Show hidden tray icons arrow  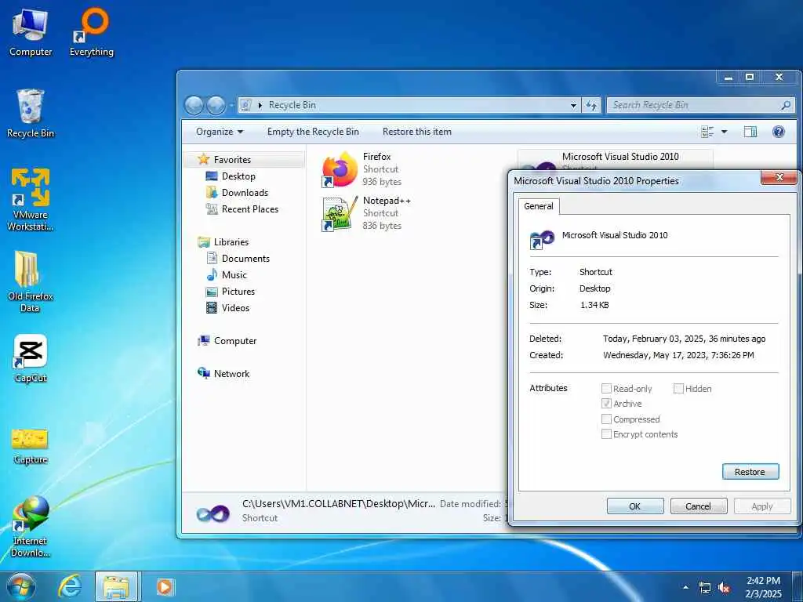[685, 587]
